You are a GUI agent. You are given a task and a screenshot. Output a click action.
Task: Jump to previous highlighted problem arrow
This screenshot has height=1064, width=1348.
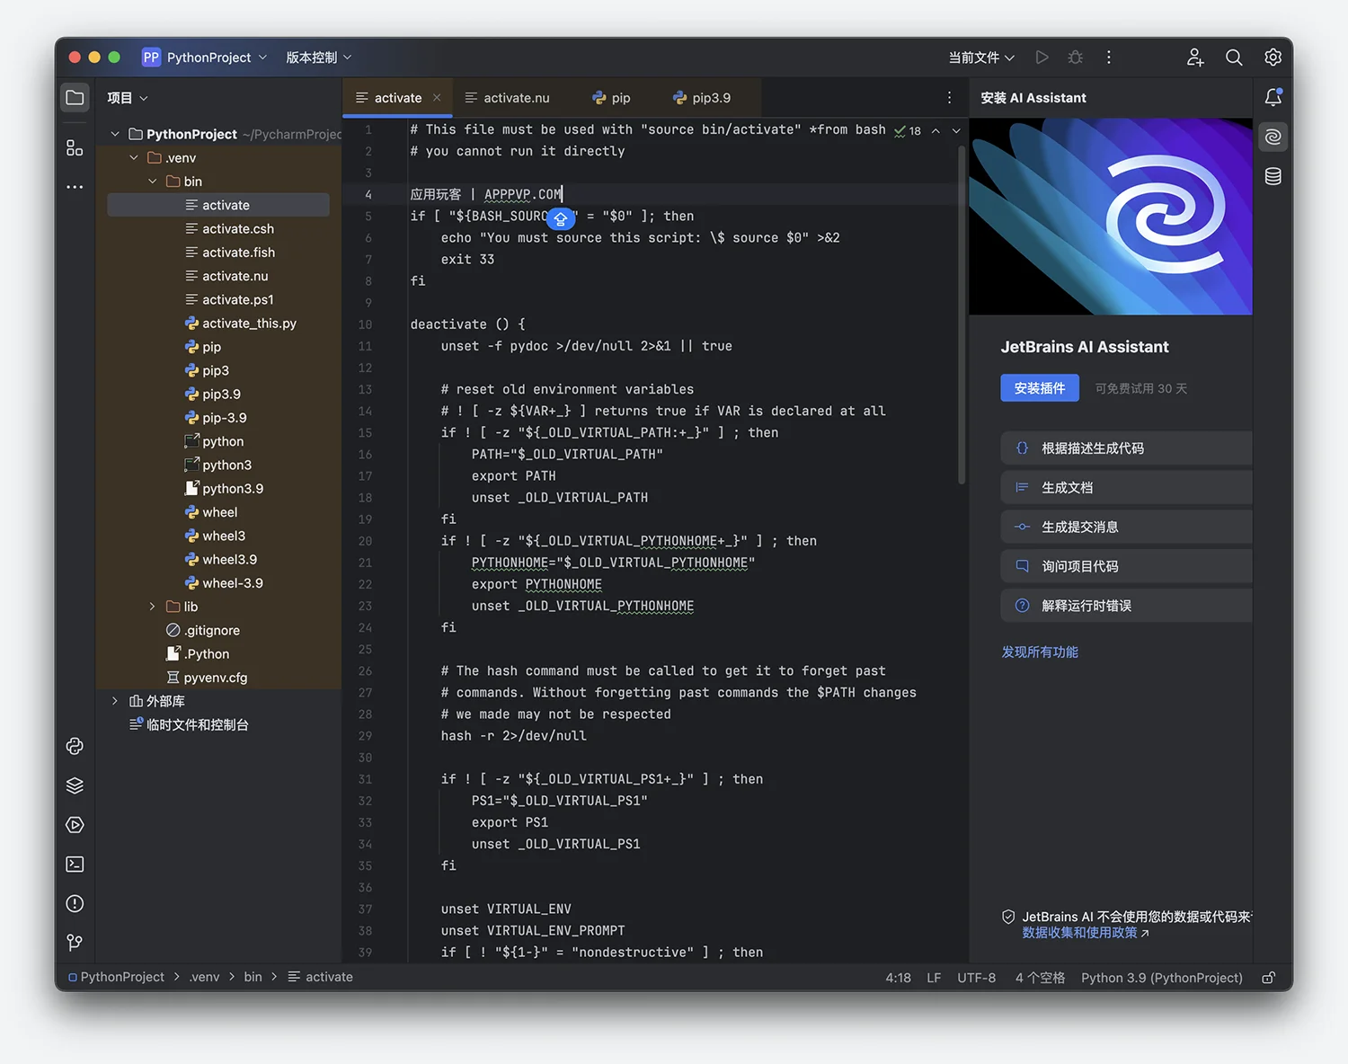click(x=936, y=130)
